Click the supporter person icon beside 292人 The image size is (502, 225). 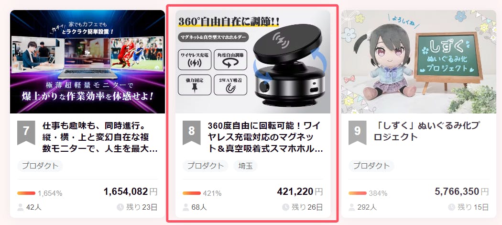click(x=351, y=207)
